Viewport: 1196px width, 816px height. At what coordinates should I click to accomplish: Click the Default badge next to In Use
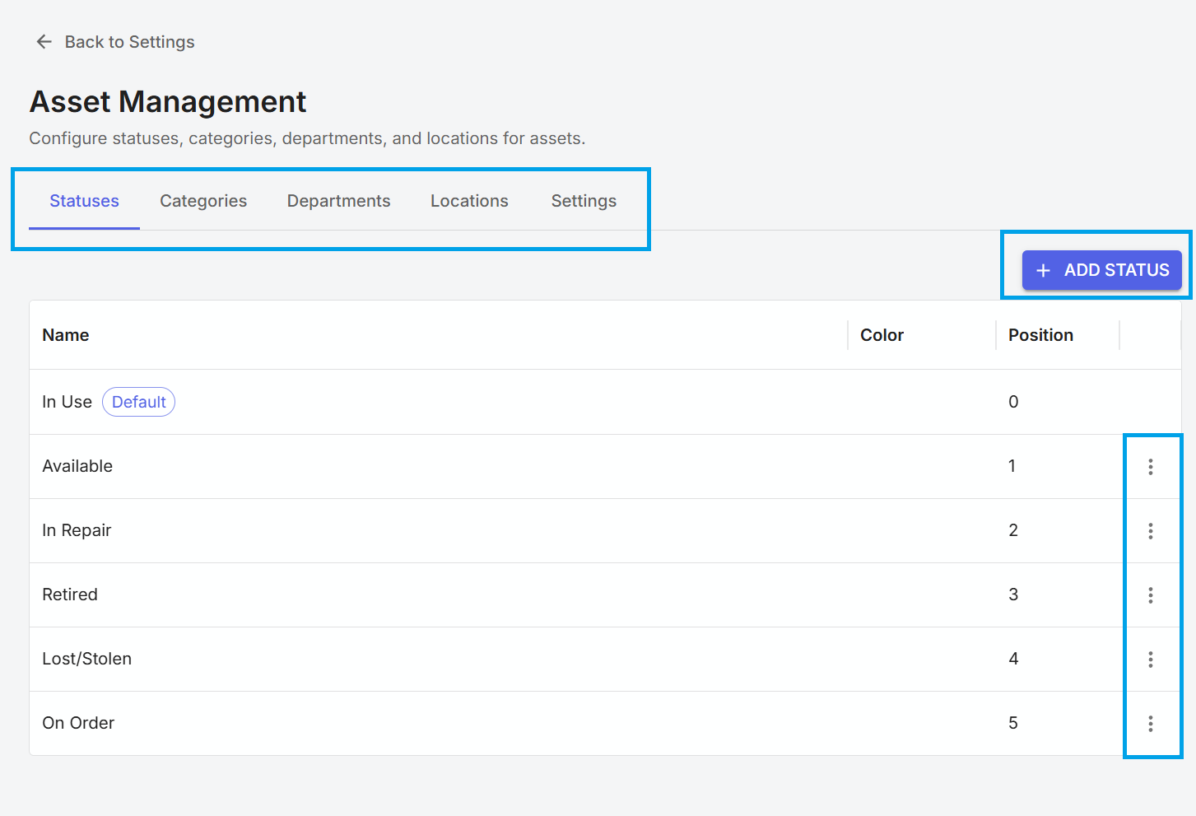click(138, 402)
